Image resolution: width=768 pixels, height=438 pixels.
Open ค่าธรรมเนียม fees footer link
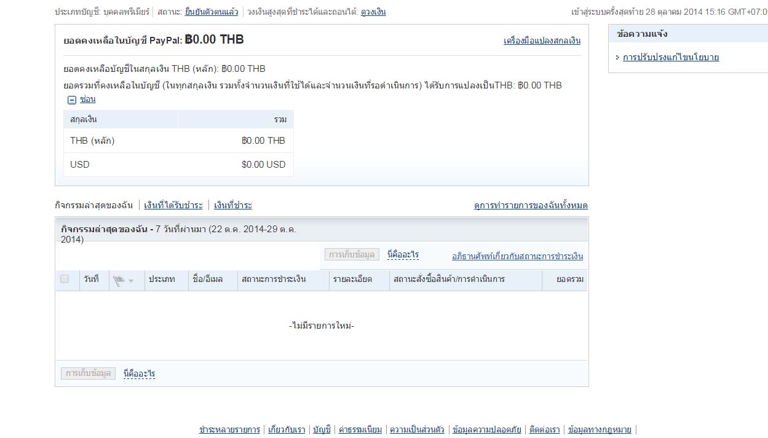360,429
